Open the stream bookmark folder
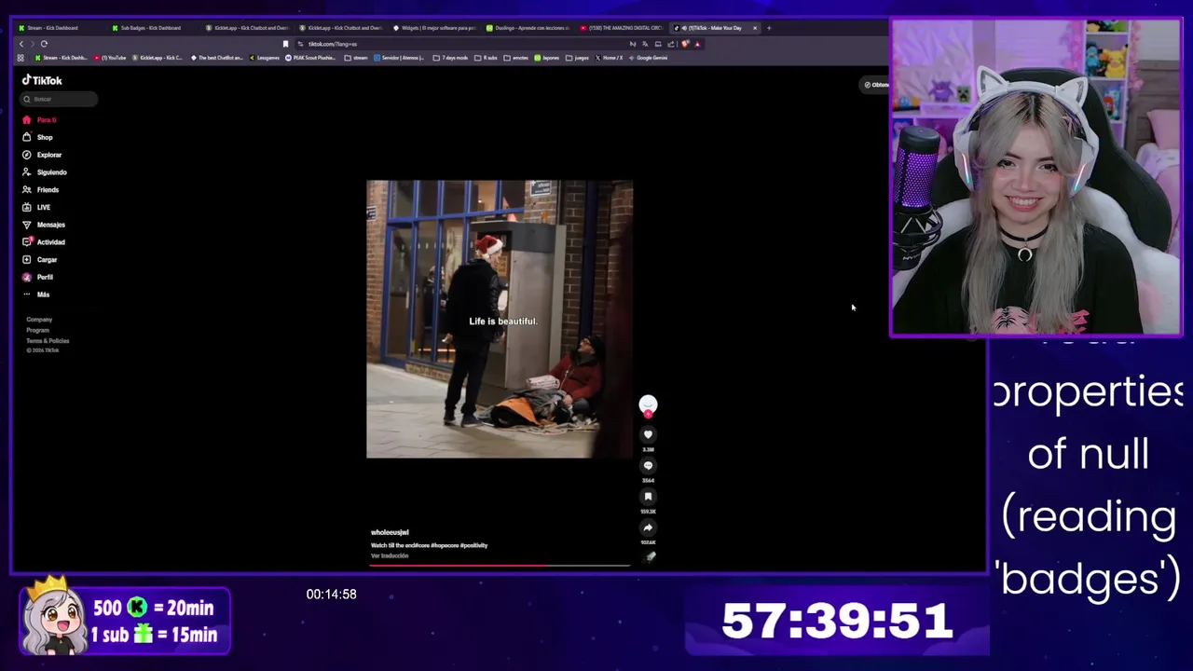The width and height of the screenshot is (1193, 671). [x=356, y=58]
